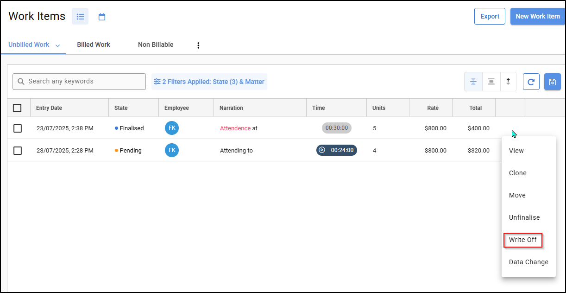
Task: Choose Clone from the context menu
Action: [528, 173]
